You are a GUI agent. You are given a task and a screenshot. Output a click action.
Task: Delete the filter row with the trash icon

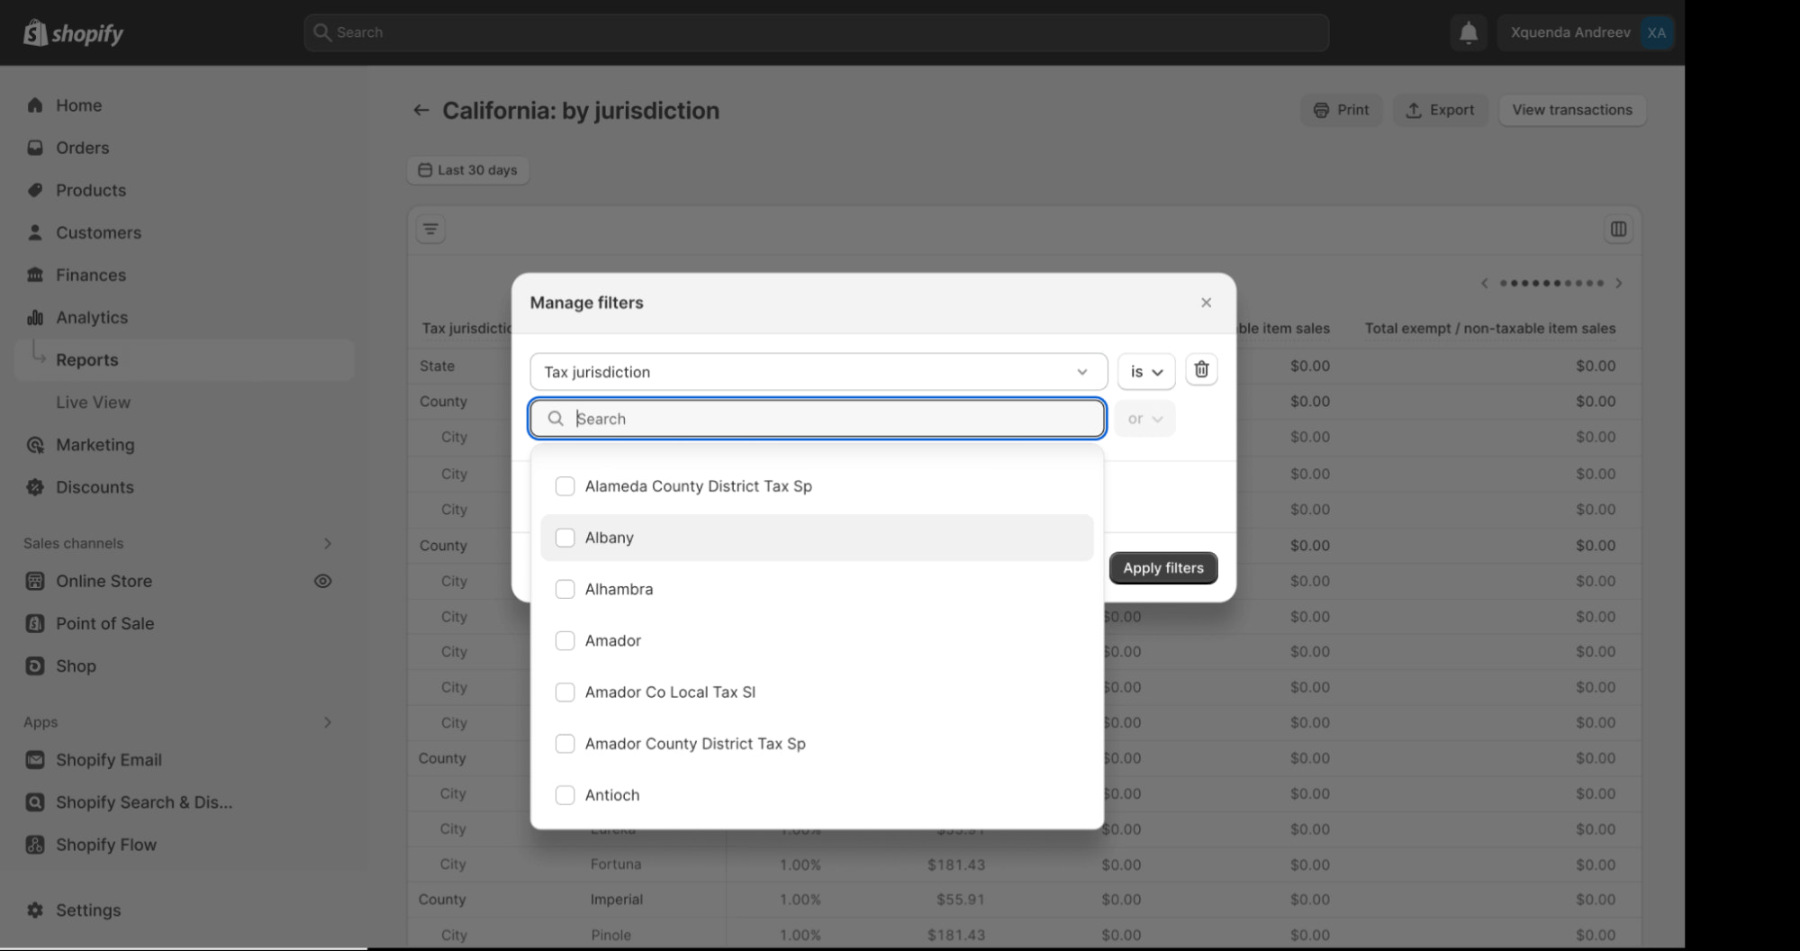(1201, 369)
